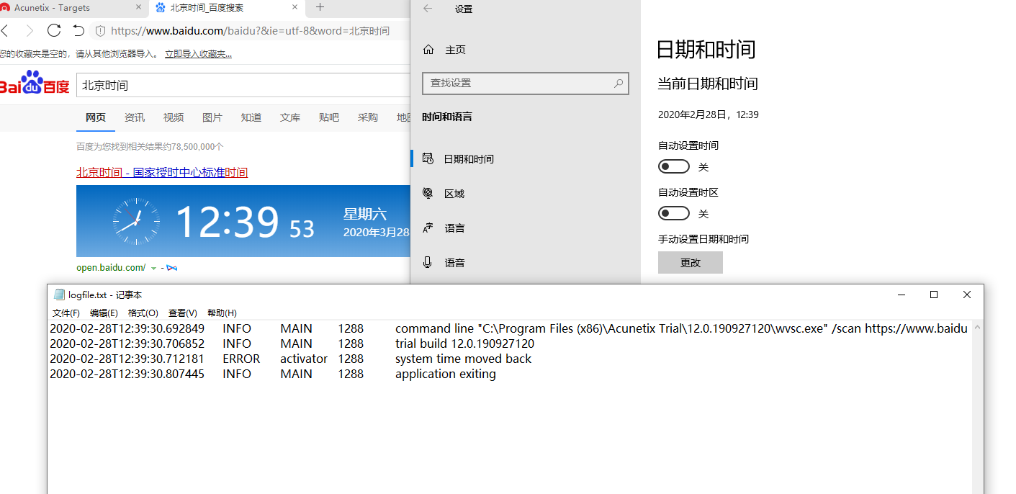Click the browser back arrow
This screenshot has width=1016, height=494.
pos(4,30)
